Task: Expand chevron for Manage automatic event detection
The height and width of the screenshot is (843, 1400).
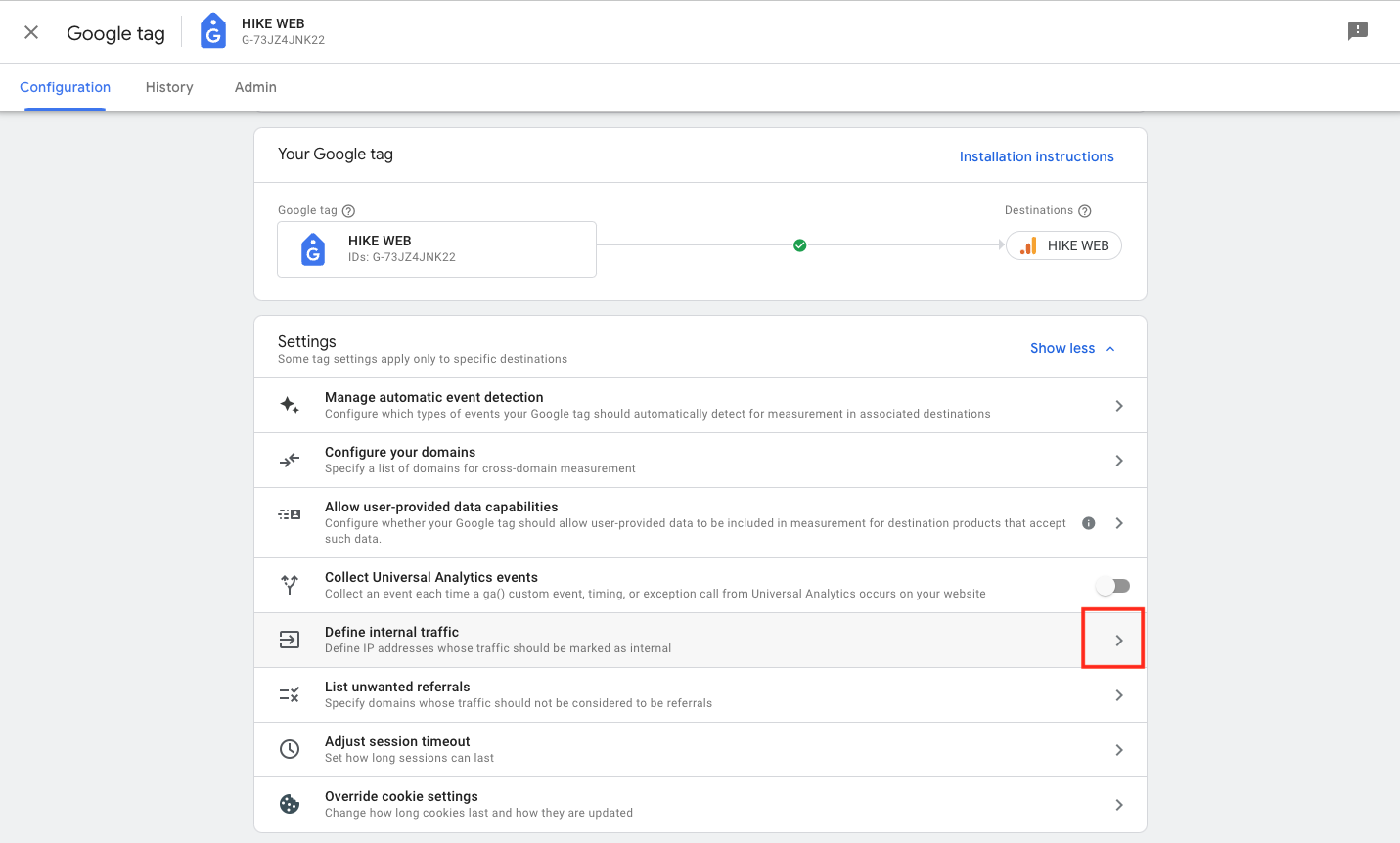Action: [1119, 406]
